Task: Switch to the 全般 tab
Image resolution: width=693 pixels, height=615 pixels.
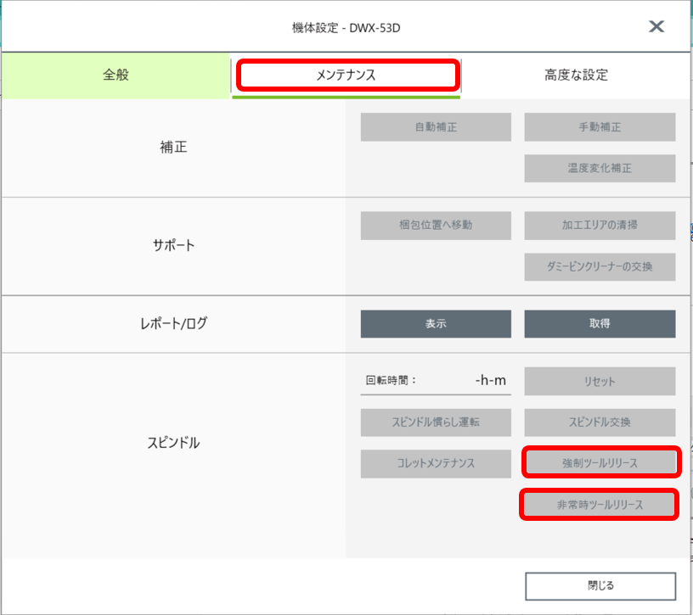Action: click(115, 75)
